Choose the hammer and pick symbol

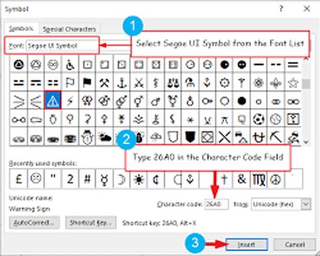pyautogui.click(x=104, y=83)
